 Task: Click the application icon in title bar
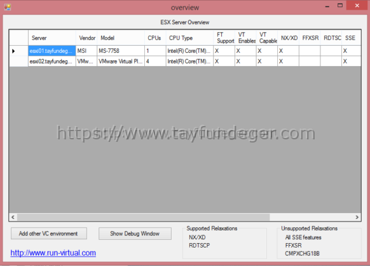8,8
